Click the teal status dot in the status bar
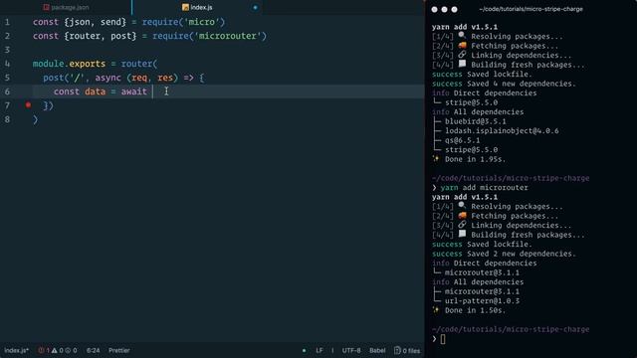 pos(304,350)
